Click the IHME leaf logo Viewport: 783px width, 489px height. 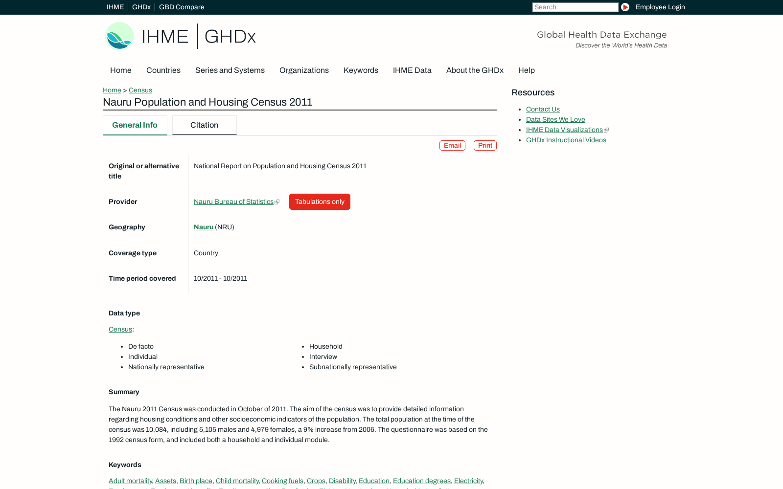pos(119,36)
